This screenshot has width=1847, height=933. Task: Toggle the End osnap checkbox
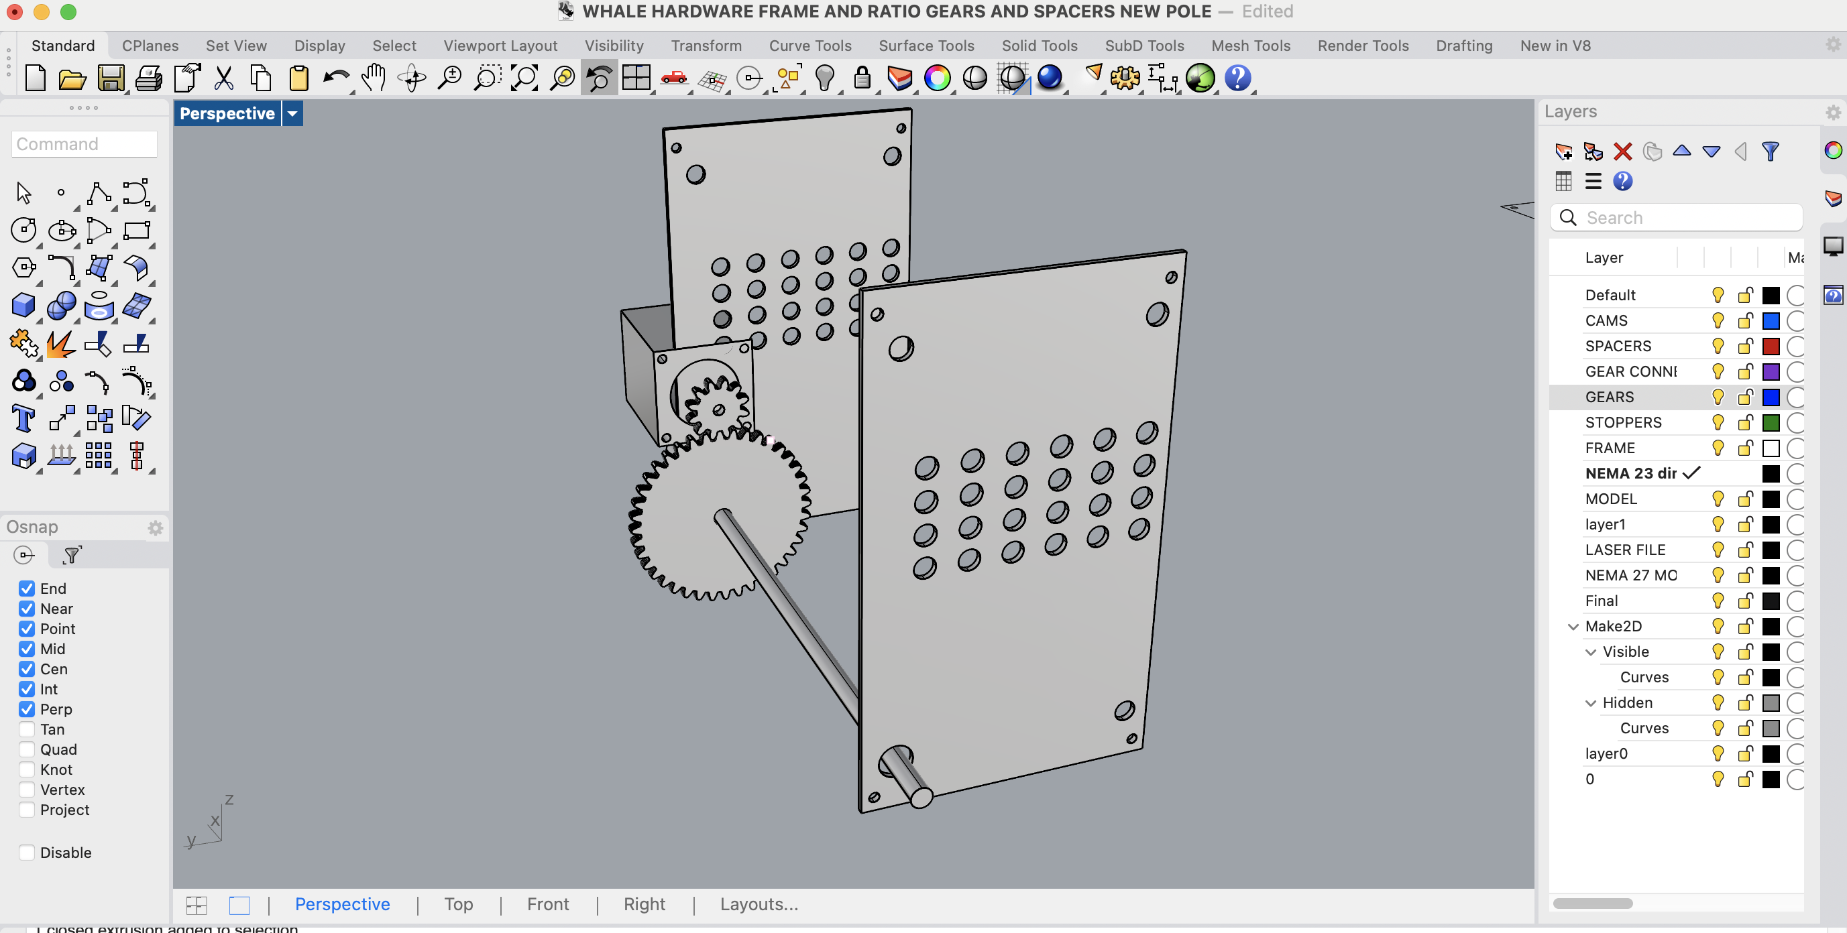pyautogui.click(x=27, y=588)
